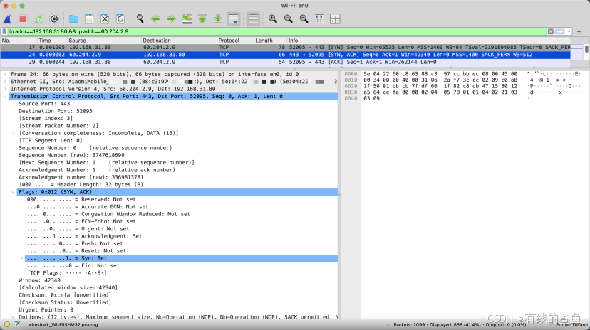Jump to a specified packet

pyautogui.click(x=187, y=18)
